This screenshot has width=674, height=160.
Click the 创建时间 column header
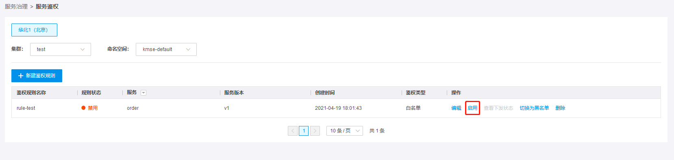point(325,93)
